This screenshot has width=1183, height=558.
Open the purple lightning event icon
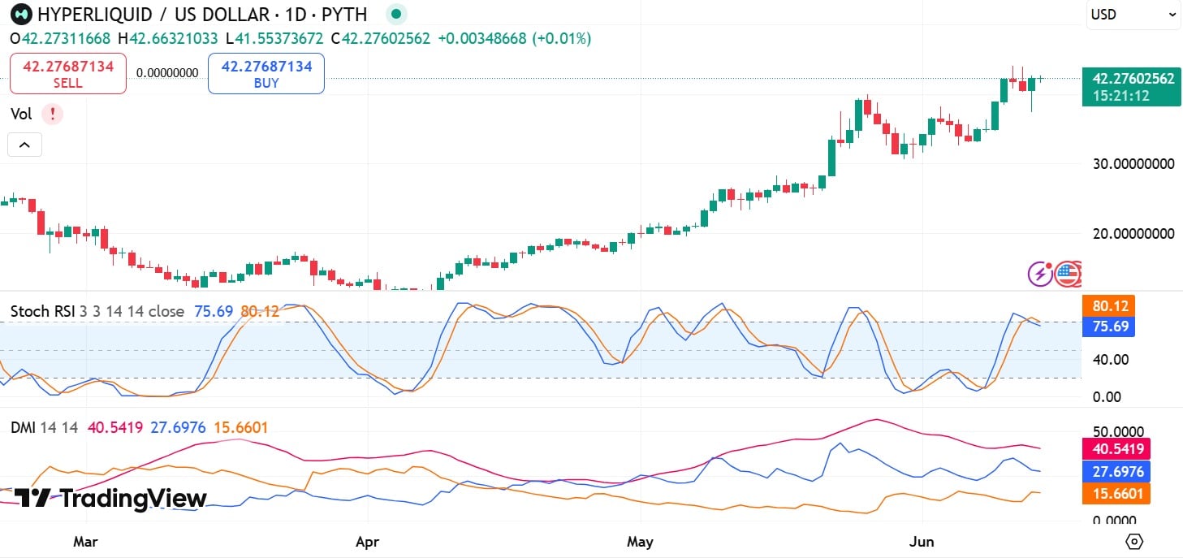[1041, 274]
